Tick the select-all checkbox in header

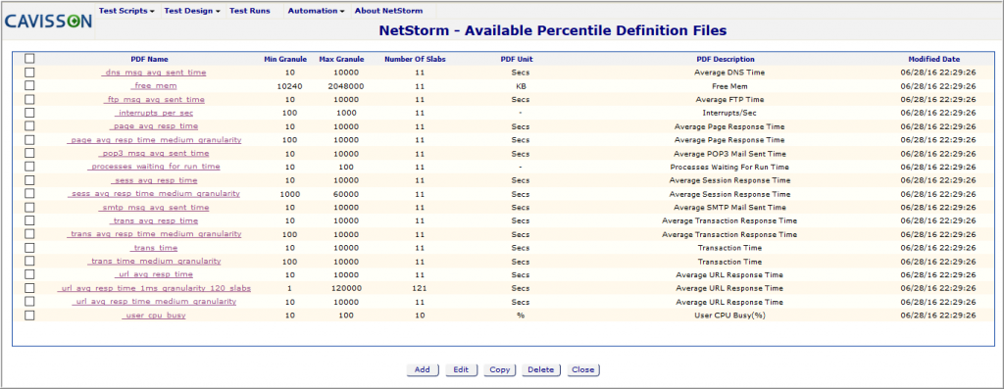[x=29, y=58]
